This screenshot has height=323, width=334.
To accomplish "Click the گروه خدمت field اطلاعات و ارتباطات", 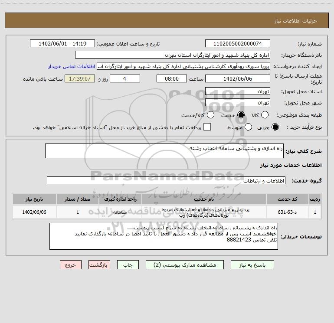I will [x=166, y=180].
